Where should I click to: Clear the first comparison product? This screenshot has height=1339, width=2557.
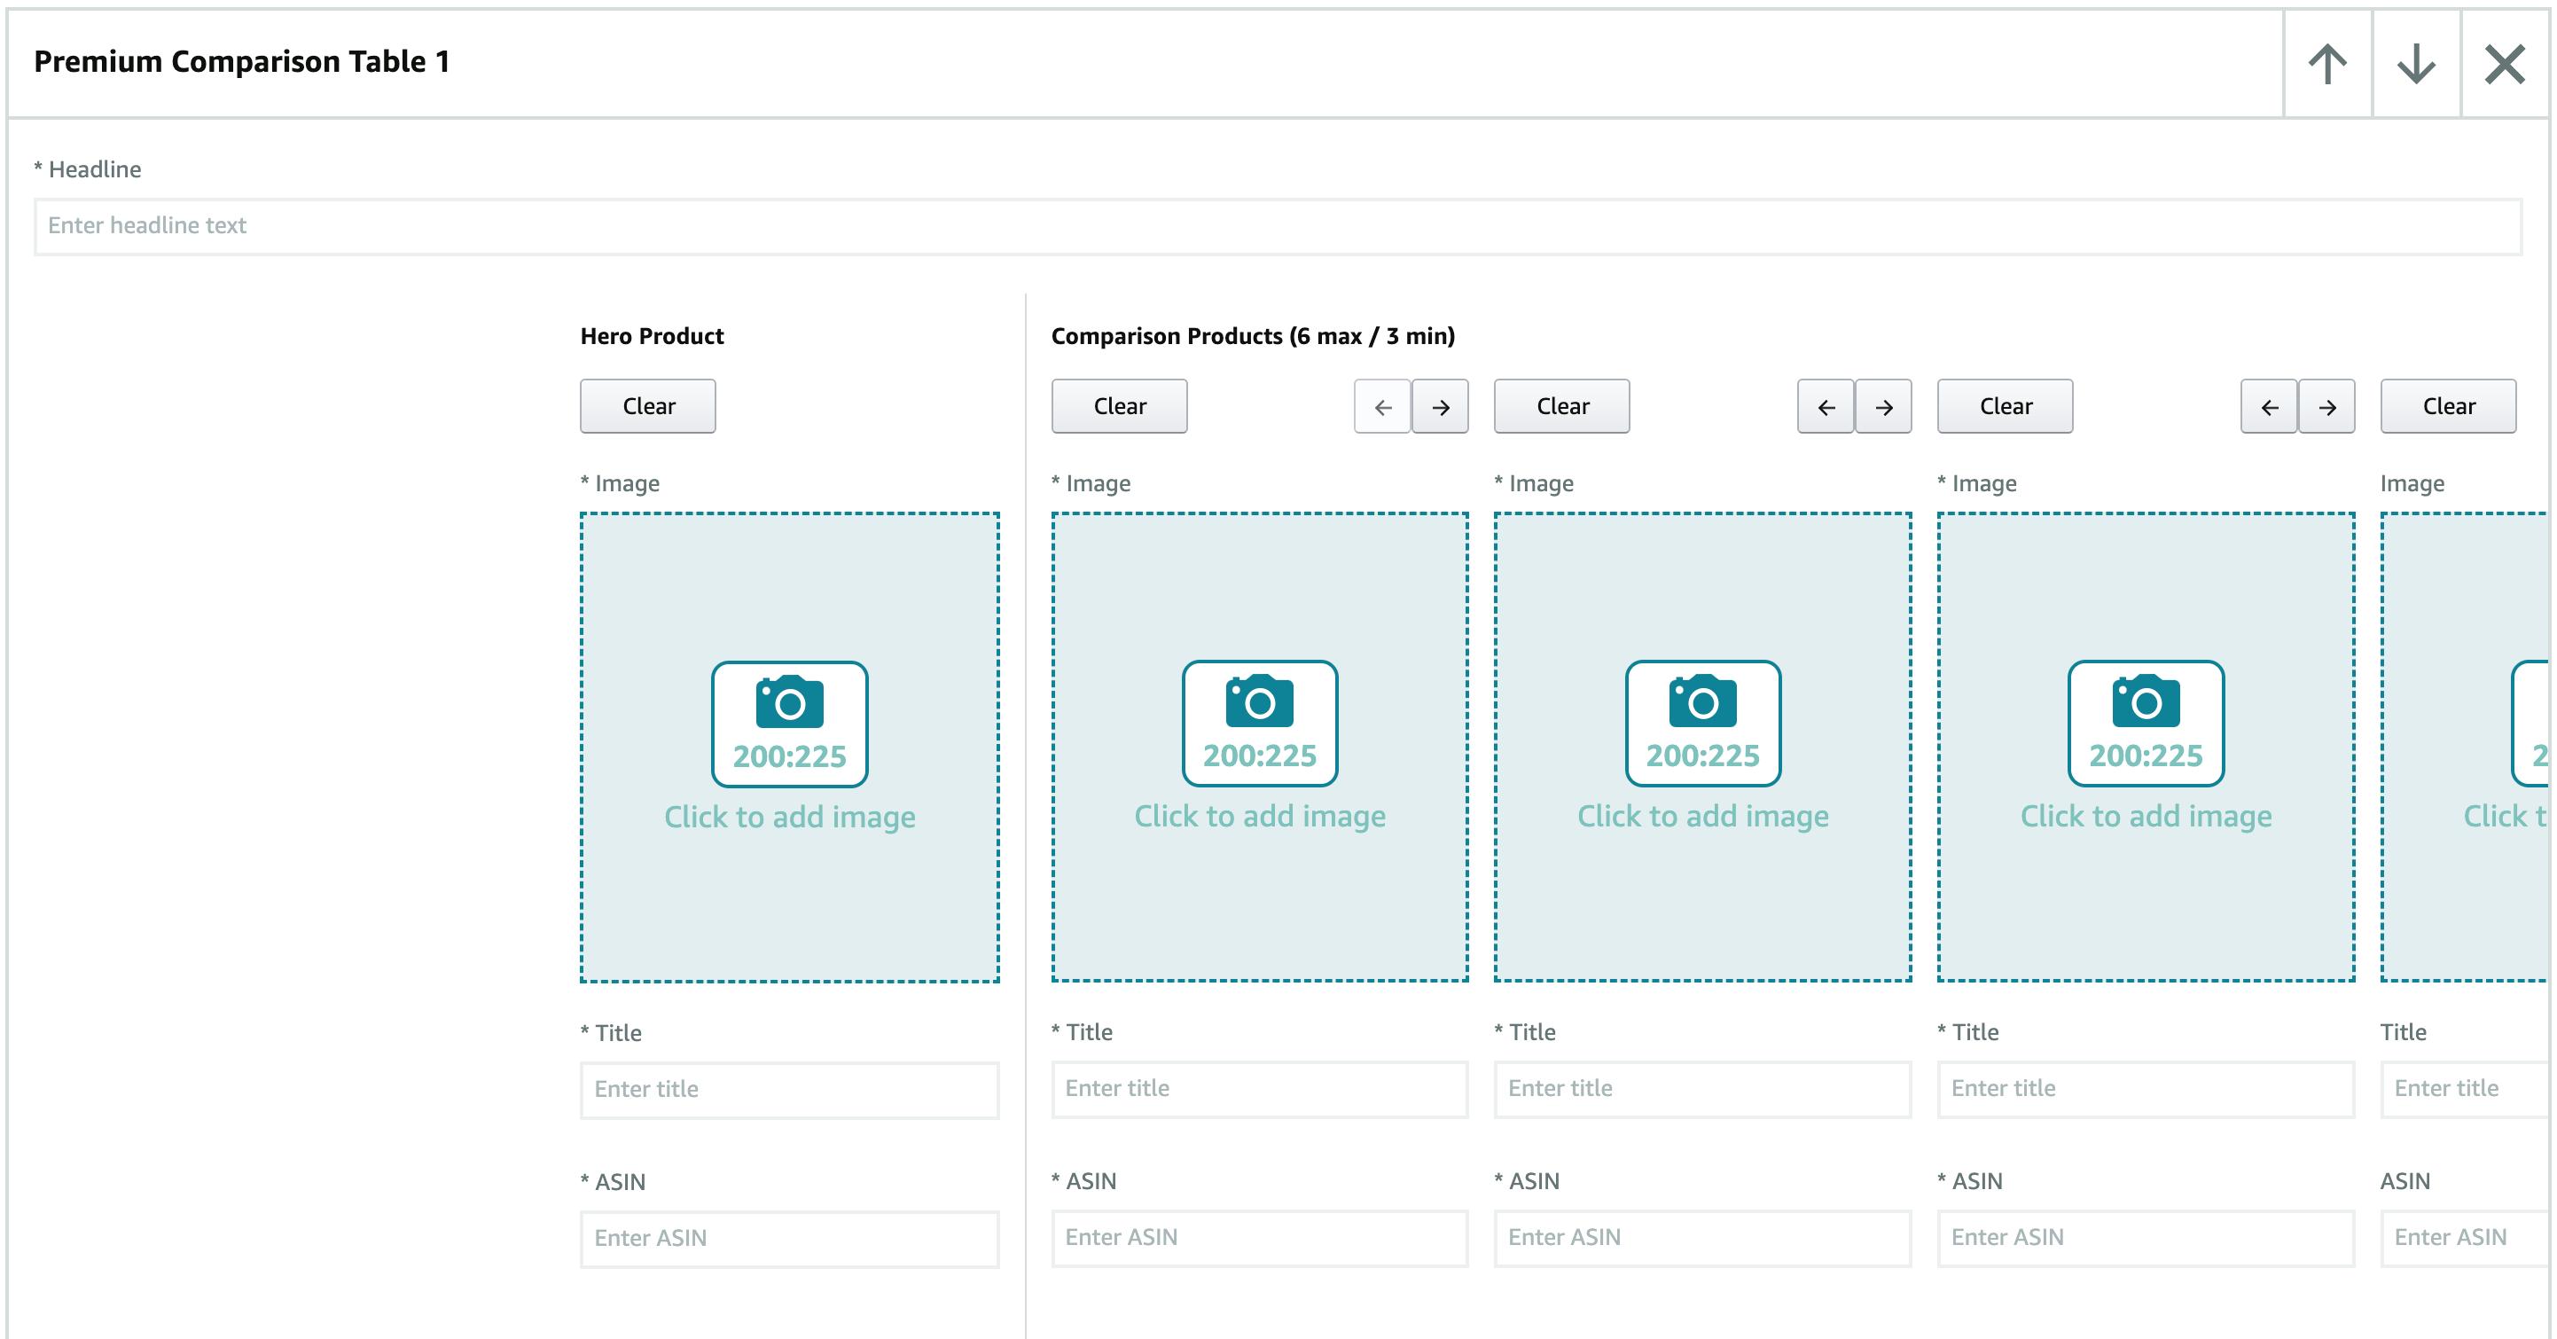(x=1119, y=406)
